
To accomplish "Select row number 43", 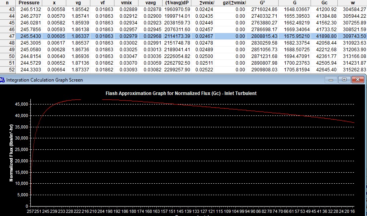I will 8,9.
